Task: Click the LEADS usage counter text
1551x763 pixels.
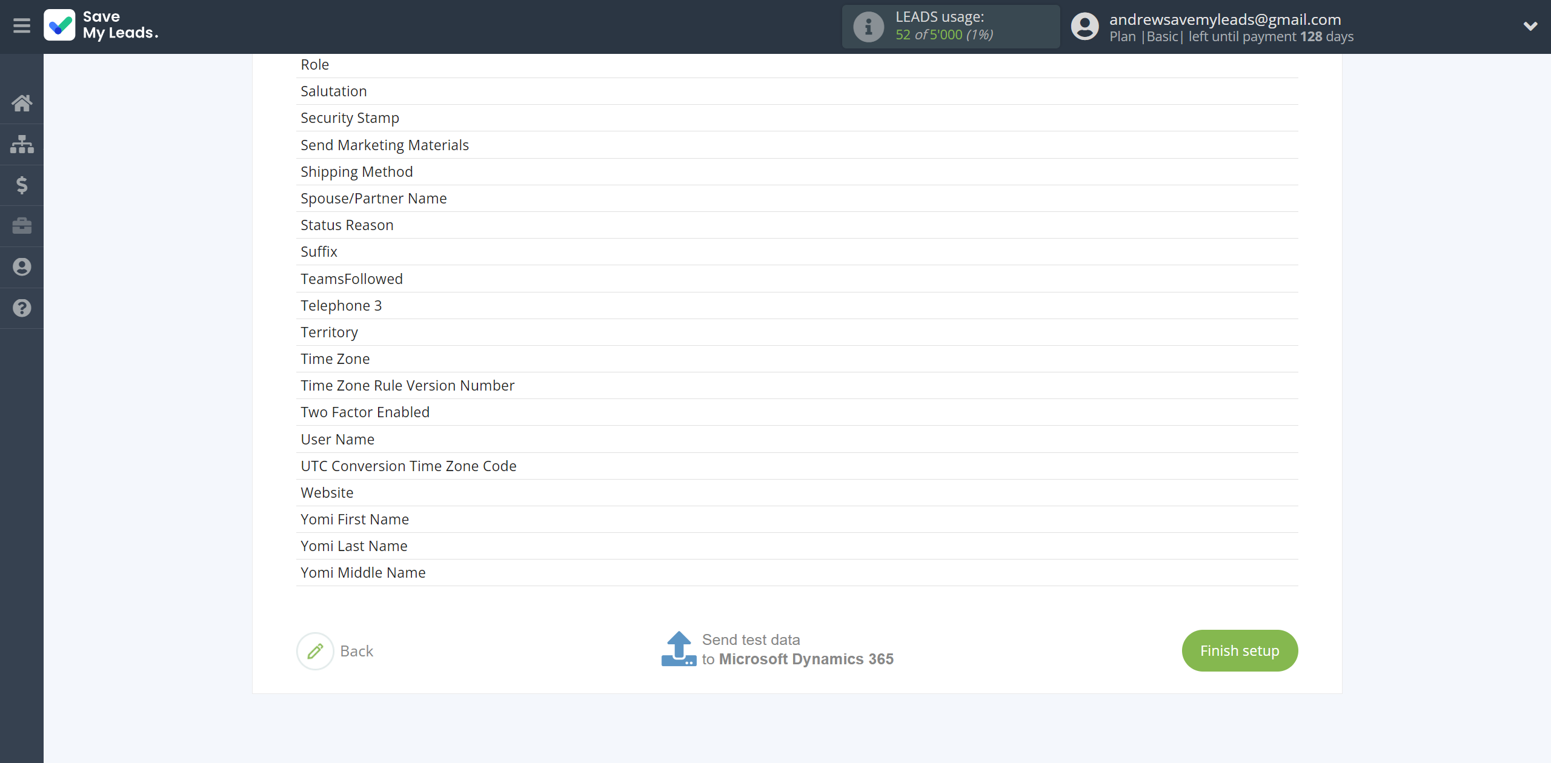Action: click(945, 35)
